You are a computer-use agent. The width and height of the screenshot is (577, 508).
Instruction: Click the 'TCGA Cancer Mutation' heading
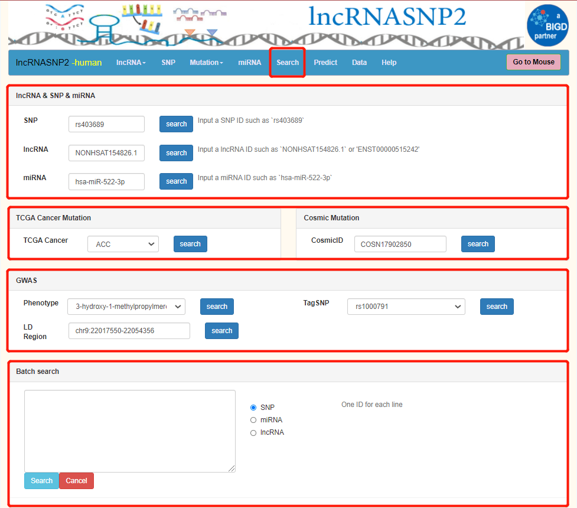53,218
